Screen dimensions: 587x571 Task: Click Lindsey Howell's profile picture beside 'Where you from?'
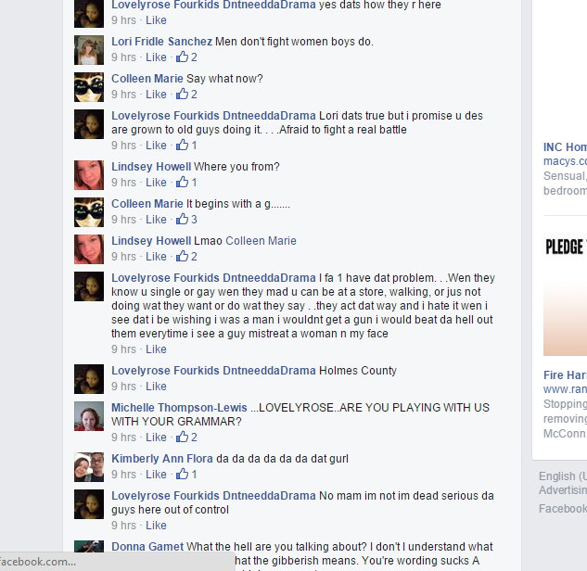point(89,175)
